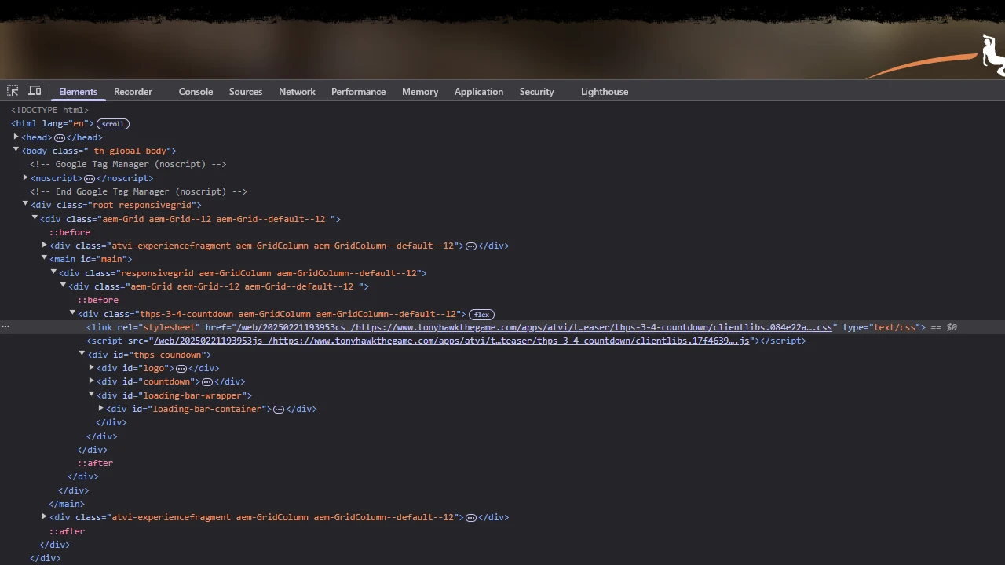1005x565 pixels.
Task: Select the first ::before pseudo-element
Action: pyautogui.click(x=70, y=232)
